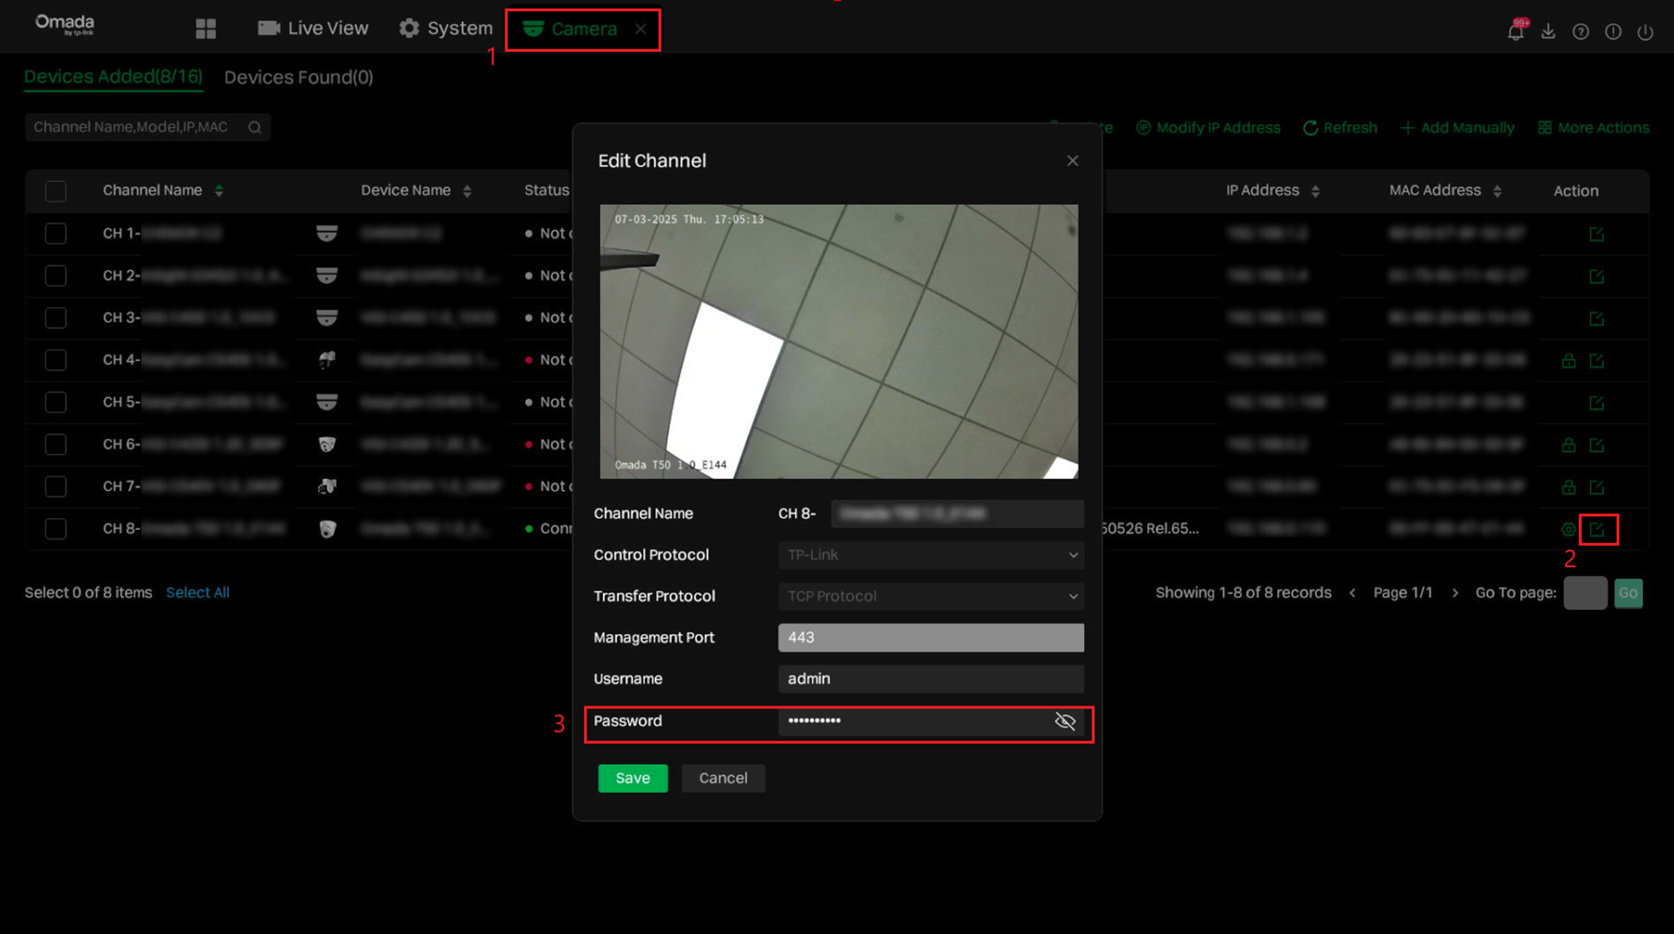Select the Camera tab
Screen dimensions: 1674x934
[x=570, y=29]
